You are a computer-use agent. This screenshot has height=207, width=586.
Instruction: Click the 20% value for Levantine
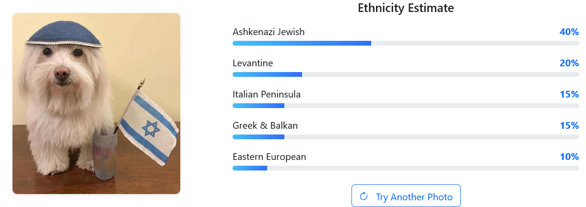click(569, 63)
